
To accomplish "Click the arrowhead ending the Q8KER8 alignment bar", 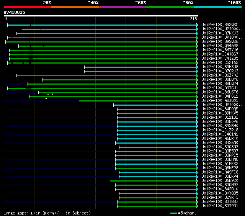I will click(197, 168).
